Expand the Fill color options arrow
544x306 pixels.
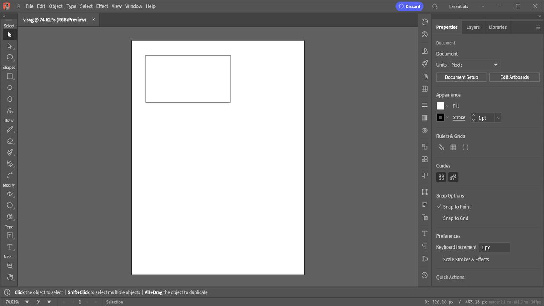[447, 106]
